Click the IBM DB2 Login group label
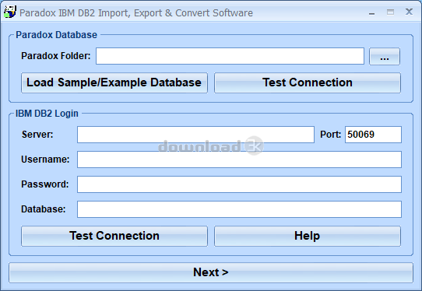This screenshot has height=291, width=422. click(x=47, y=114)
